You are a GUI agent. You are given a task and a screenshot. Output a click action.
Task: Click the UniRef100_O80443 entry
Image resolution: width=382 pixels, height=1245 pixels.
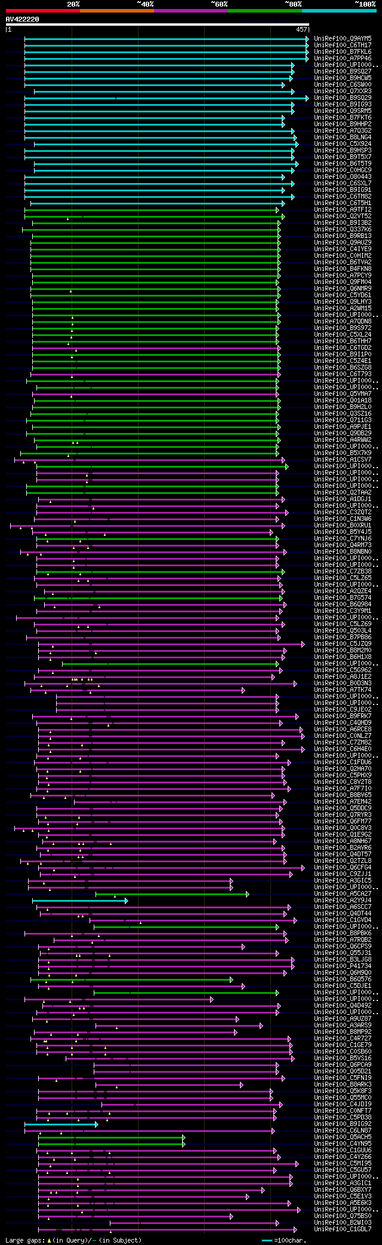pyautogui.click(x=343, y=176)
